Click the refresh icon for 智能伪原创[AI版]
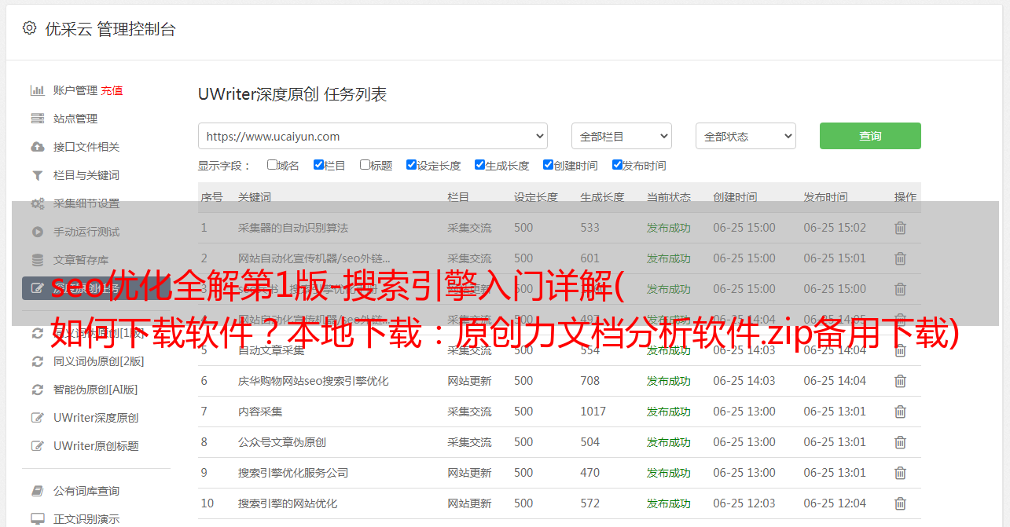 point(37,390)
